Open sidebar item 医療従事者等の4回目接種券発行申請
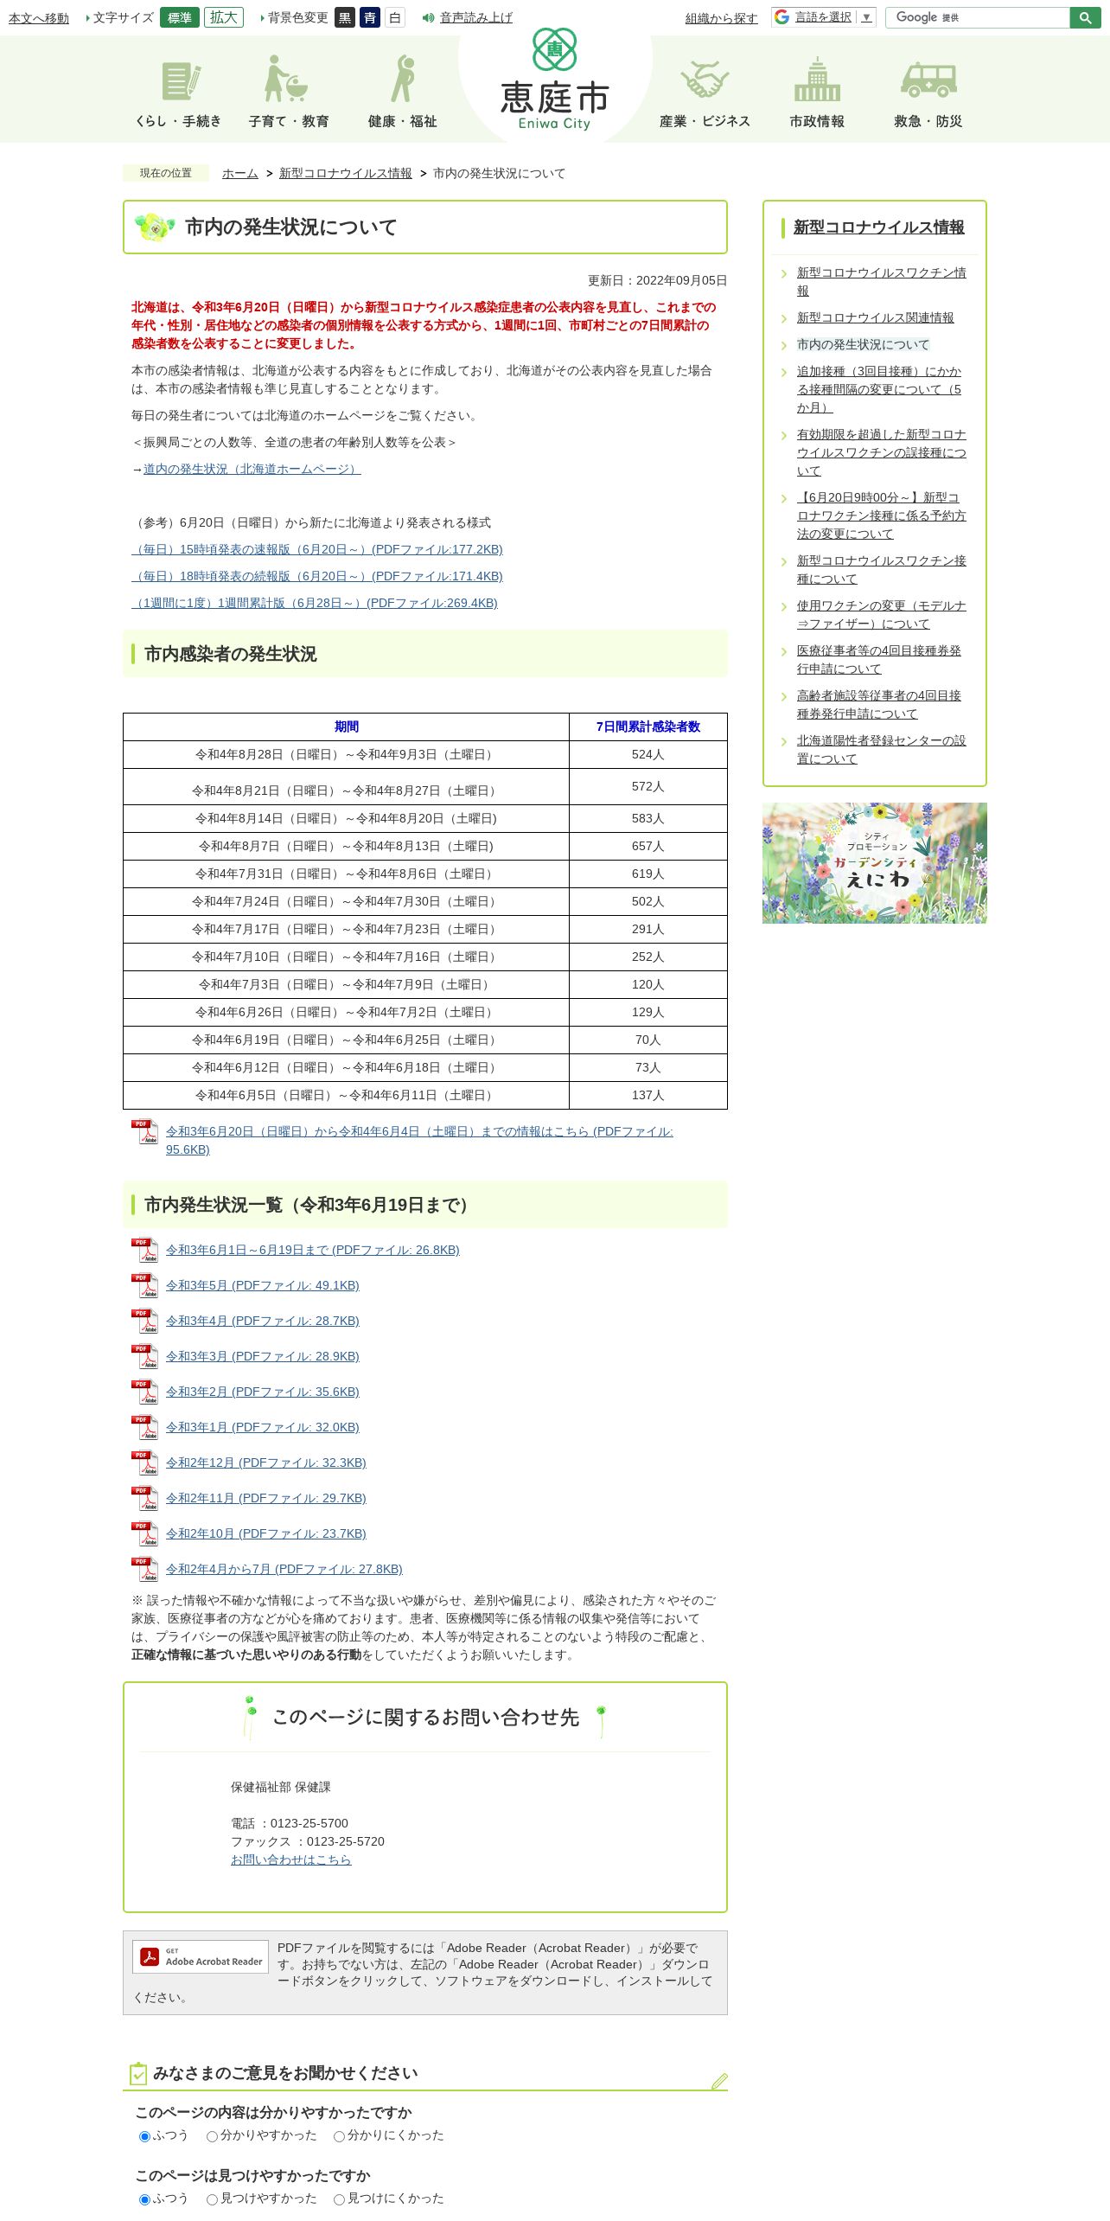 878,660
